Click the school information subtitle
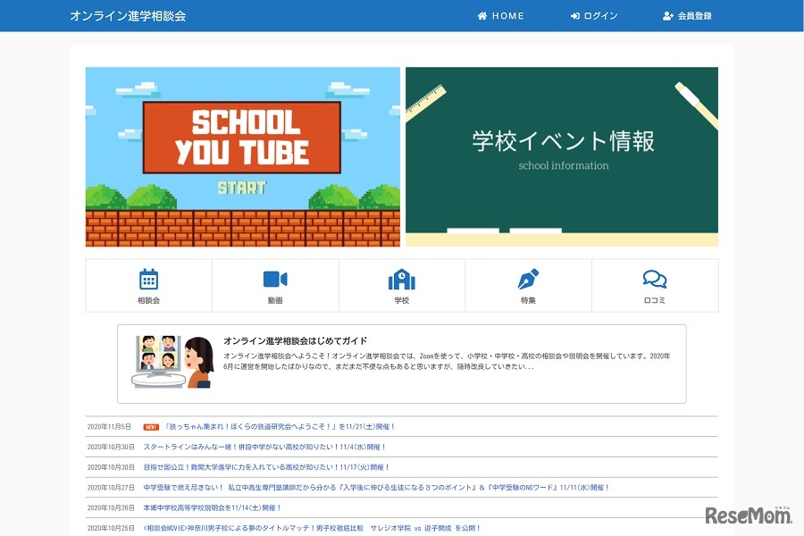804x536 pixels. tap(564, 165)
